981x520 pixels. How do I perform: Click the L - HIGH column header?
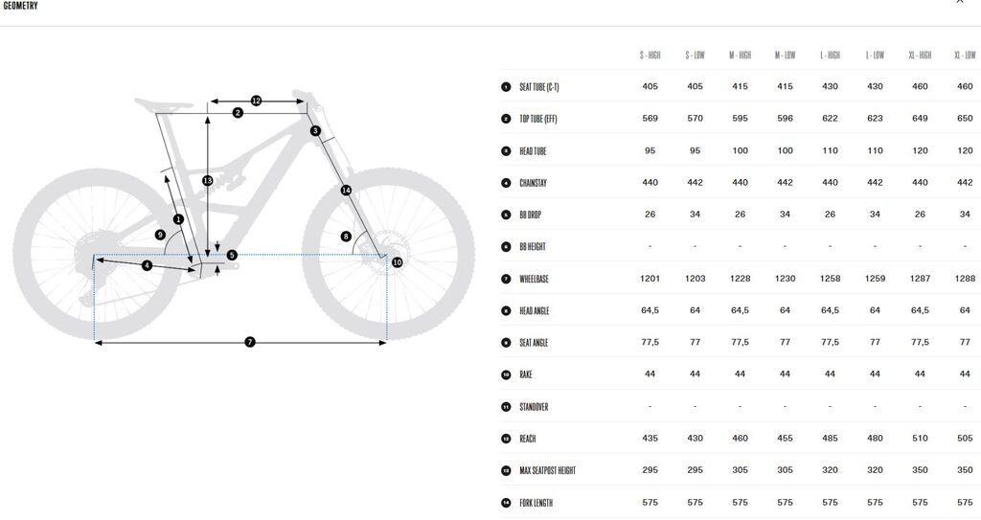830,56
